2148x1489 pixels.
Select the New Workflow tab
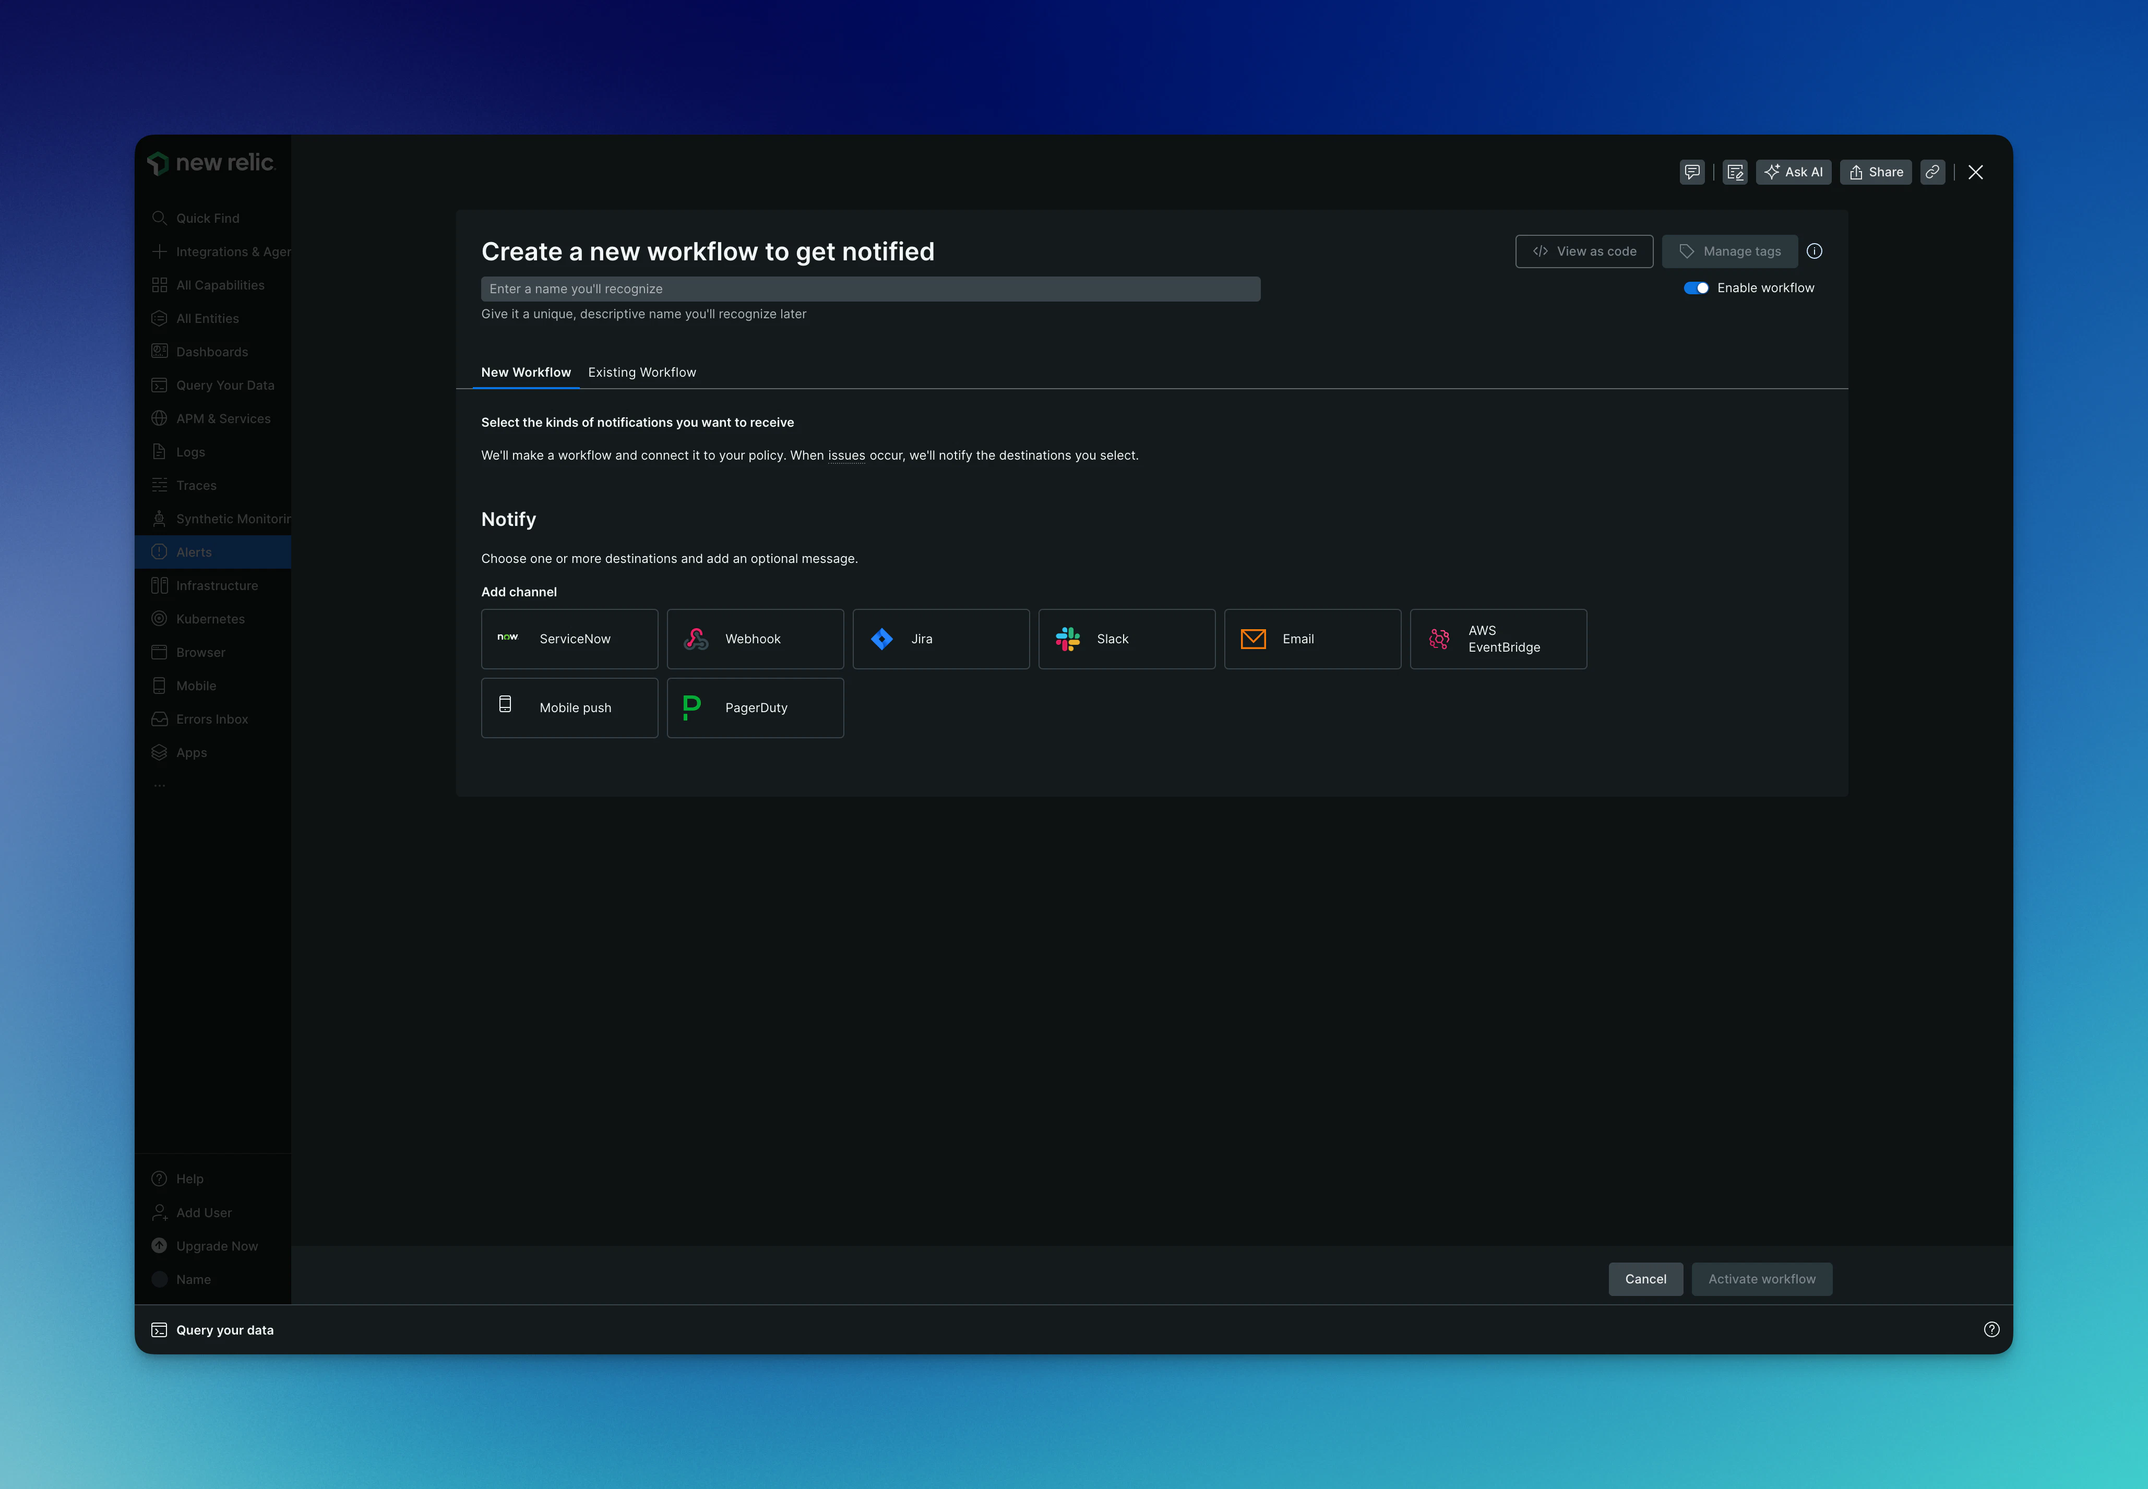coord(526,373)
